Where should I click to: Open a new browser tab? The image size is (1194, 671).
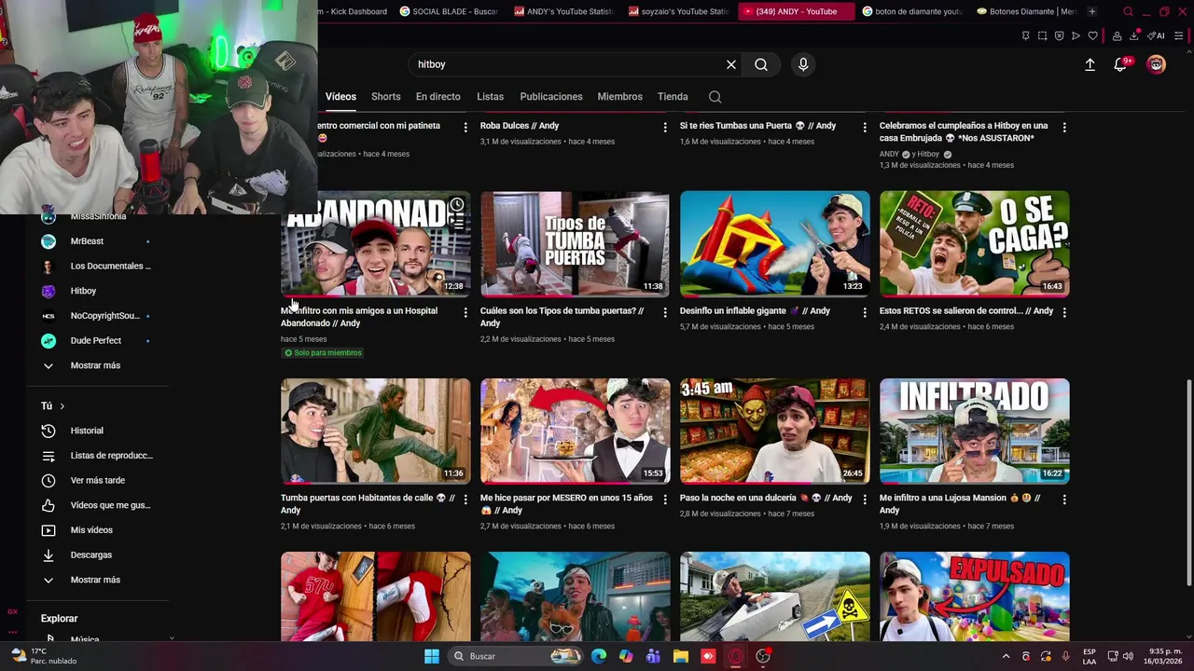click(1092, 11)
